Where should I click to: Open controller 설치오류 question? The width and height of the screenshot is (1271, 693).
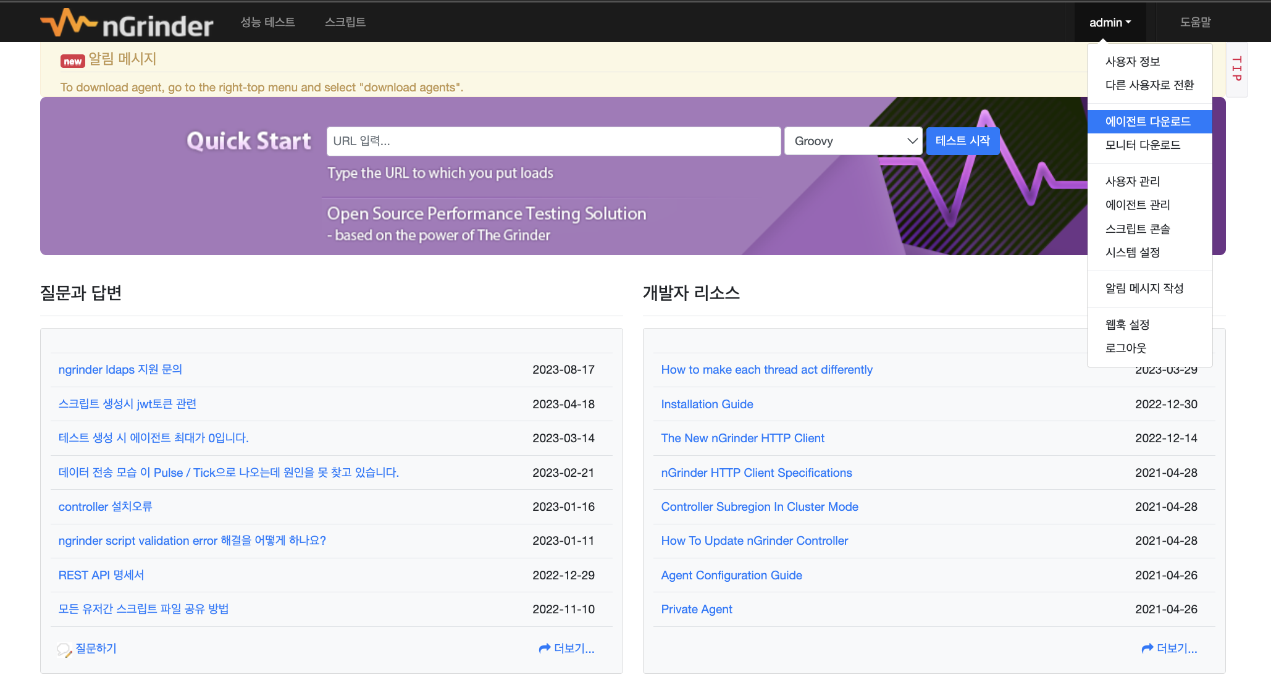tap(106, 506)
